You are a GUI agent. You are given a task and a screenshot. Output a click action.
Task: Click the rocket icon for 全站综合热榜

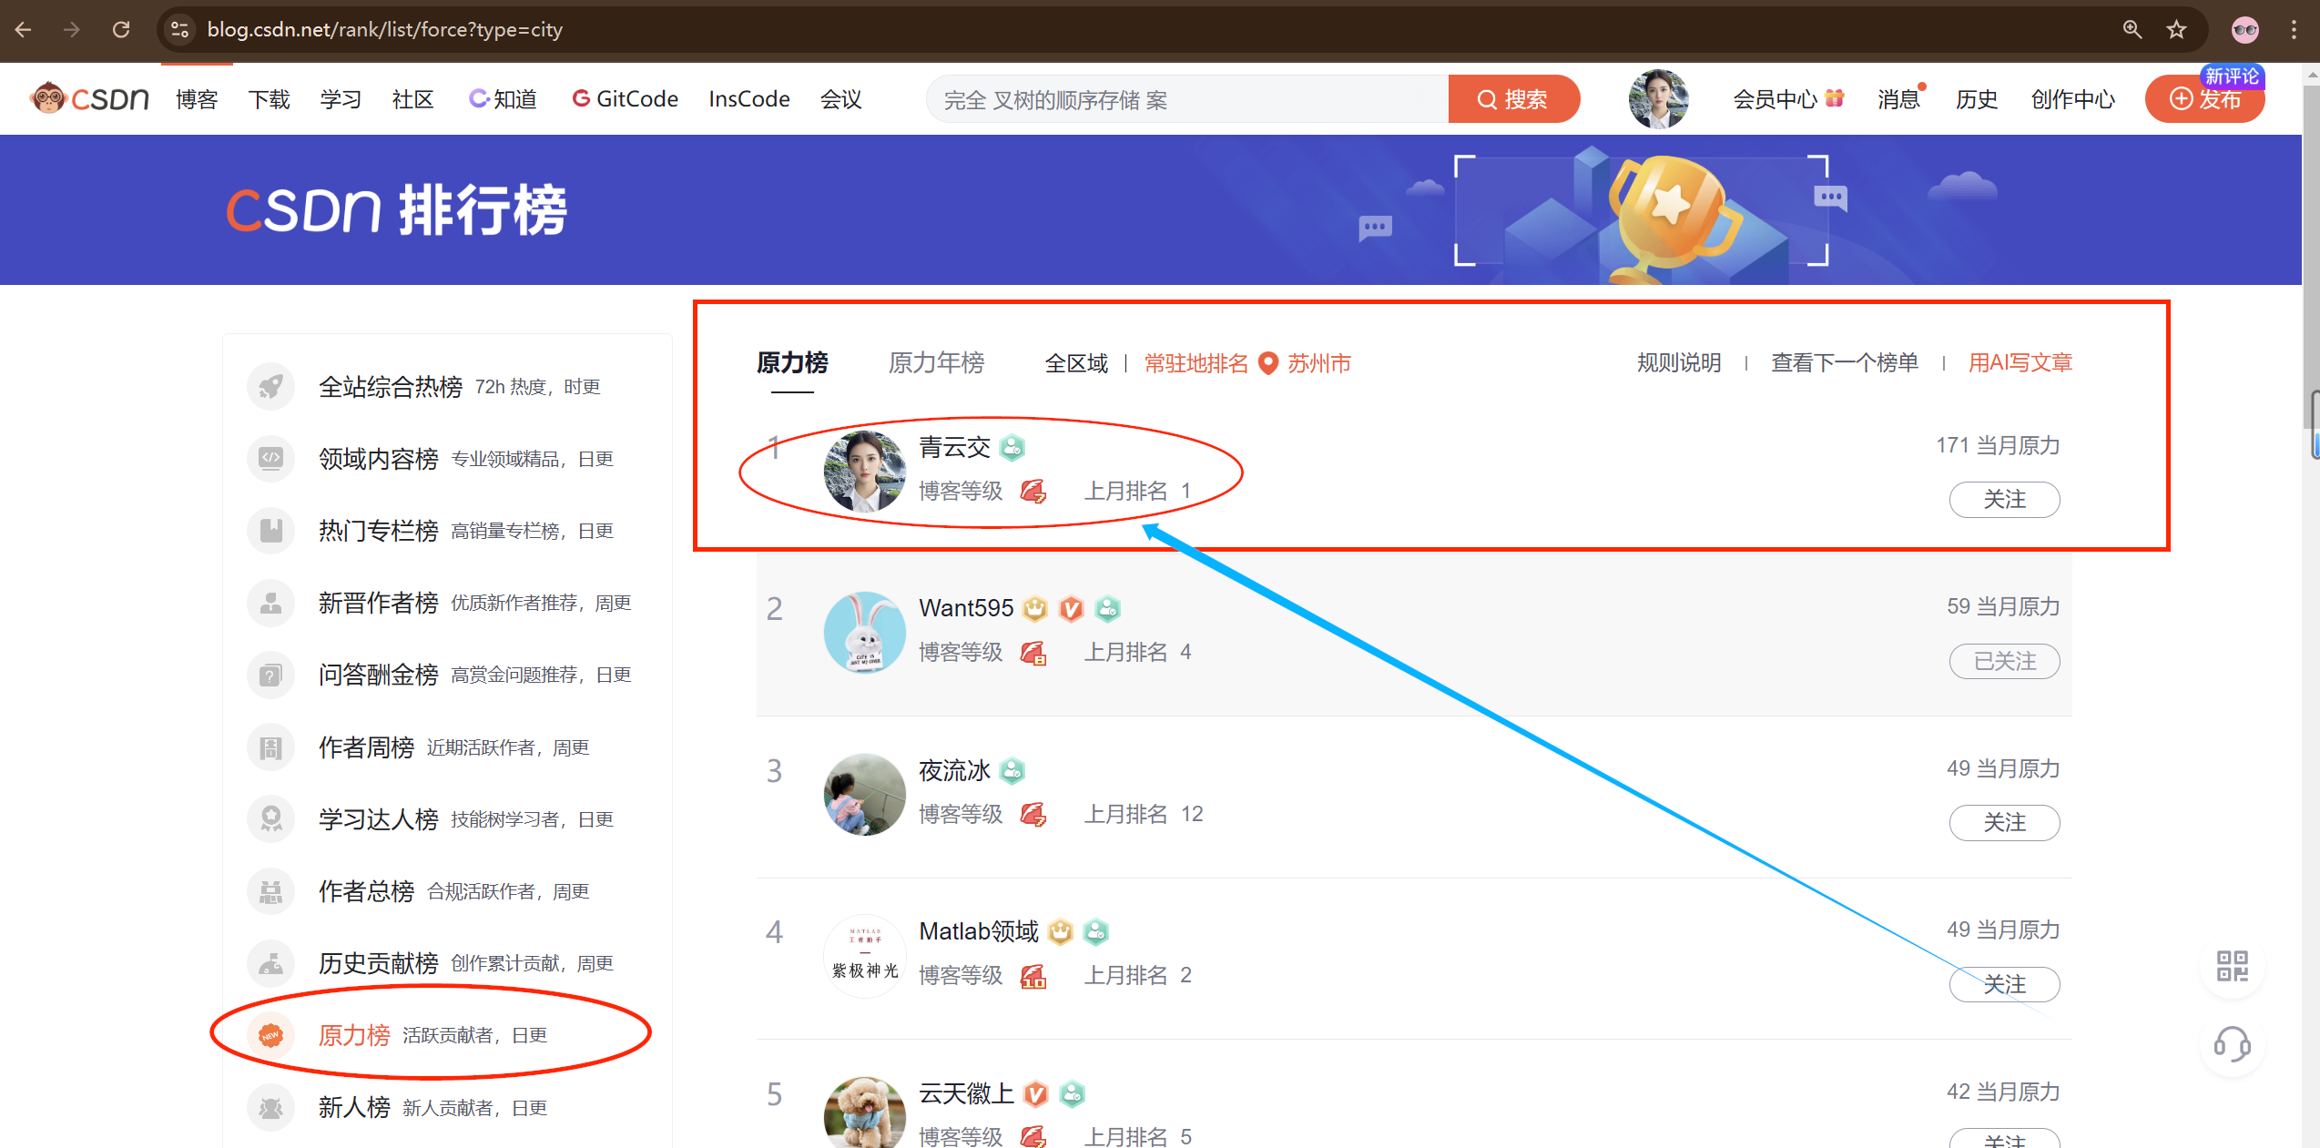tap(270, 387)
